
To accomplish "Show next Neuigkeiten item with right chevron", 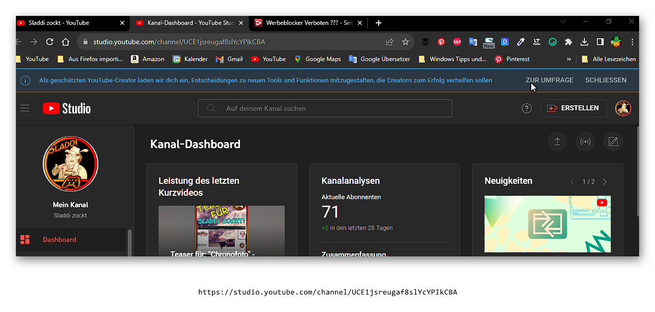I will coord(605,182).
